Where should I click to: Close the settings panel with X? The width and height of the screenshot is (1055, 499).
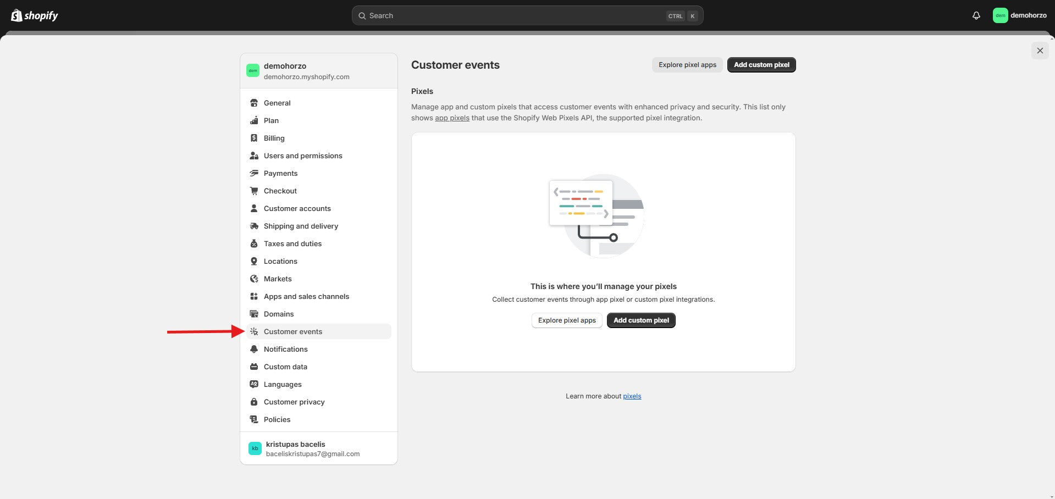tap(1040, 51)
